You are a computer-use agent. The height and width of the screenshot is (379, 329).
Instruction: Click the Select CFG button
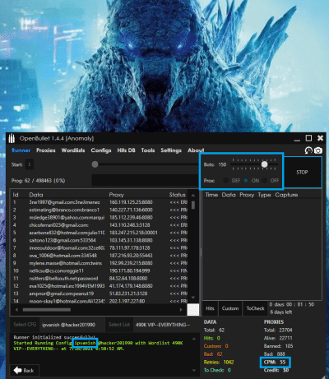25,325
